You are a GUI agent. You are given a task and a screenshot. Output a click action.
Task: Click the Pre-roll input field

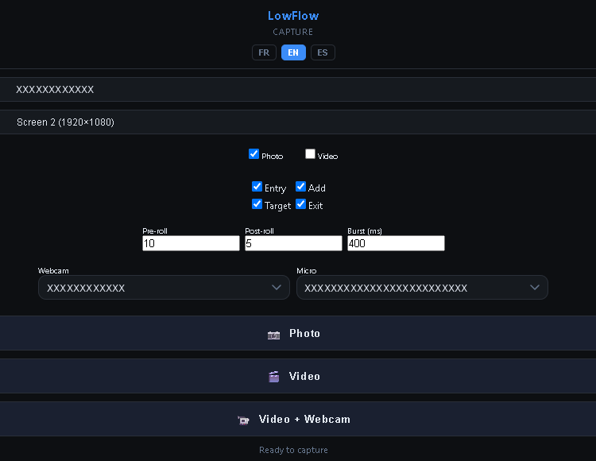click(191, 243)
